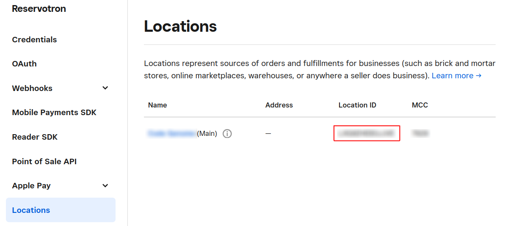Expand the Webhooks submenu chevron
Screen dimensions: 527x226
pyautogui.click(x=105, y=88)
